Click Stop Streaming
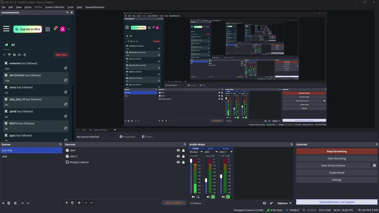379x213 pixels. [x=337, y=151]
